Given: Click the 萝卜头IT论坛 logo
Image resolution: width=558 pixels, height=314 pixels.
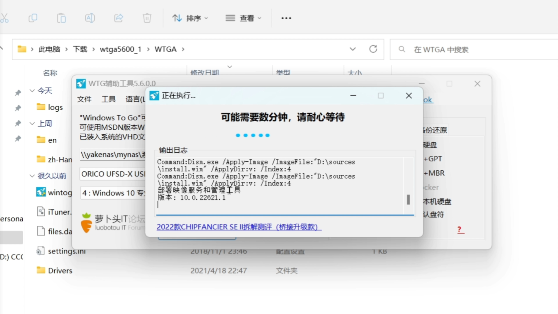Looking at the screenshot, I should [112, 222].
